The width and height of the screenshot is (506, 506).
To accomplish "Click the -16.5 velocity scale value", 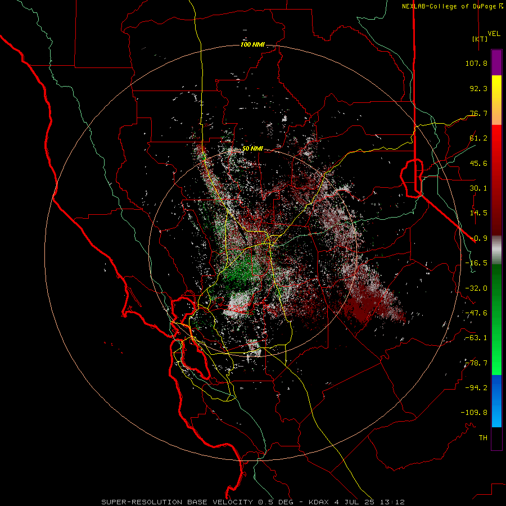I will [476, 263].
